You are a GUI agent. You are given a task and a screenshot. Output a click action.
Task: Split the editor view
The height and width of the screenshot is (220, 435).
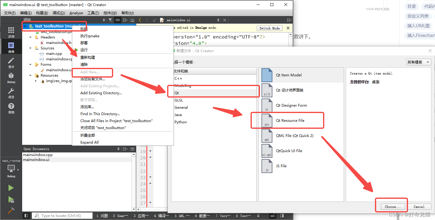coord(289,20)
